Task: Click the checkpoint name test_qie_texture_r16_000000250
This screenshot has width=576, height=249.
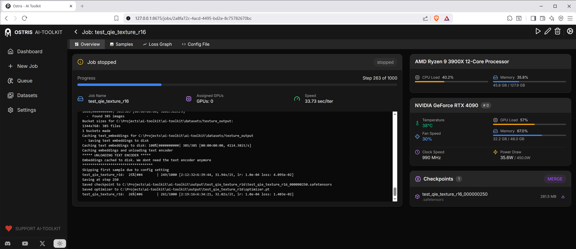Action: (455, 194)
